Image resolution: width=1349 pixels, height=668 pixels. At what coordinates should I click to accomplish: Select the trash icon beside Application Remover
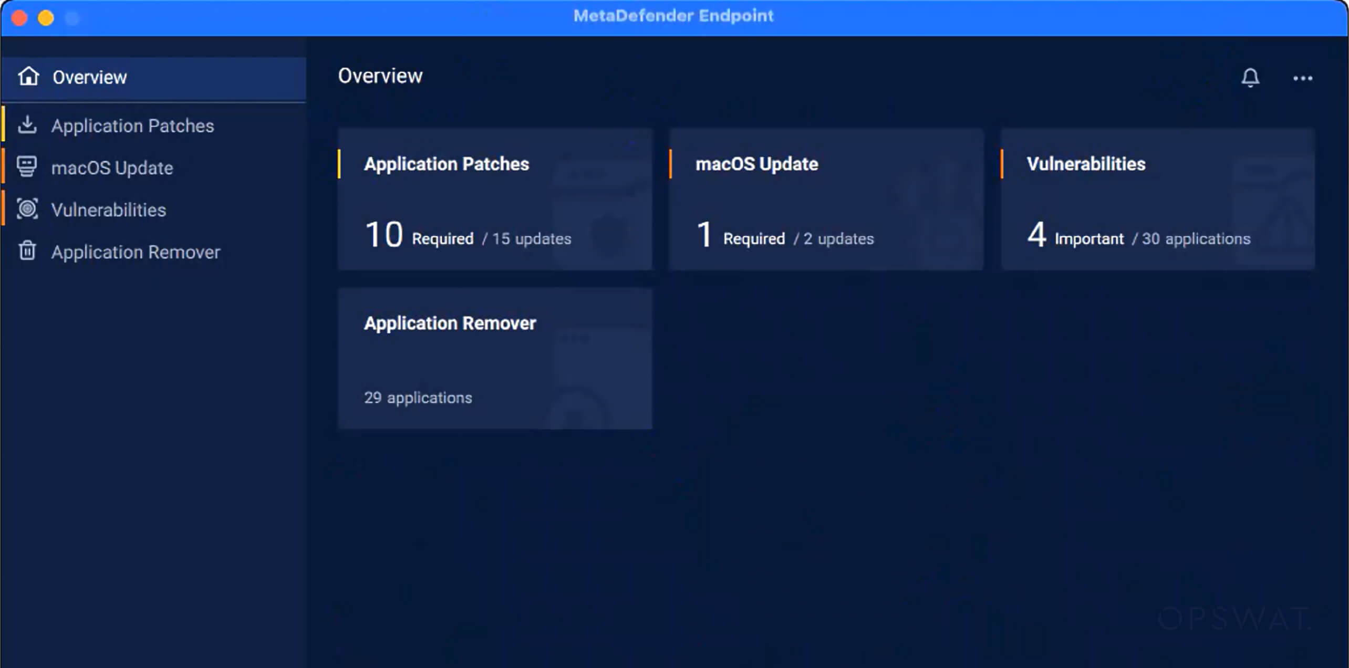click(x=27, y=251)
